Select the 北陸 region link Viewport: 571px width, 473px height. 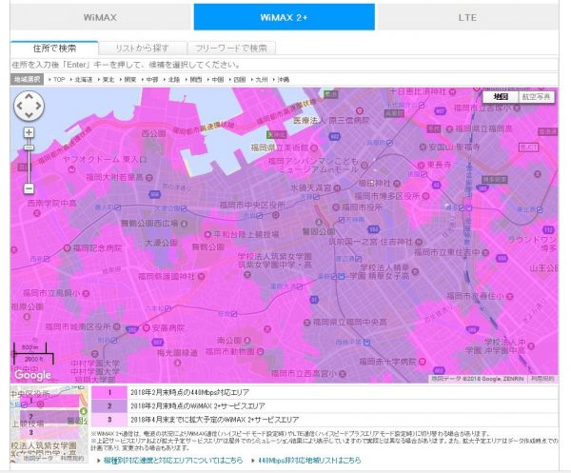174,79
